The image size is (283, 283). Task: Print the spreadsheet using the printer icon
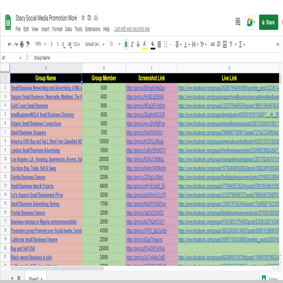22,44
